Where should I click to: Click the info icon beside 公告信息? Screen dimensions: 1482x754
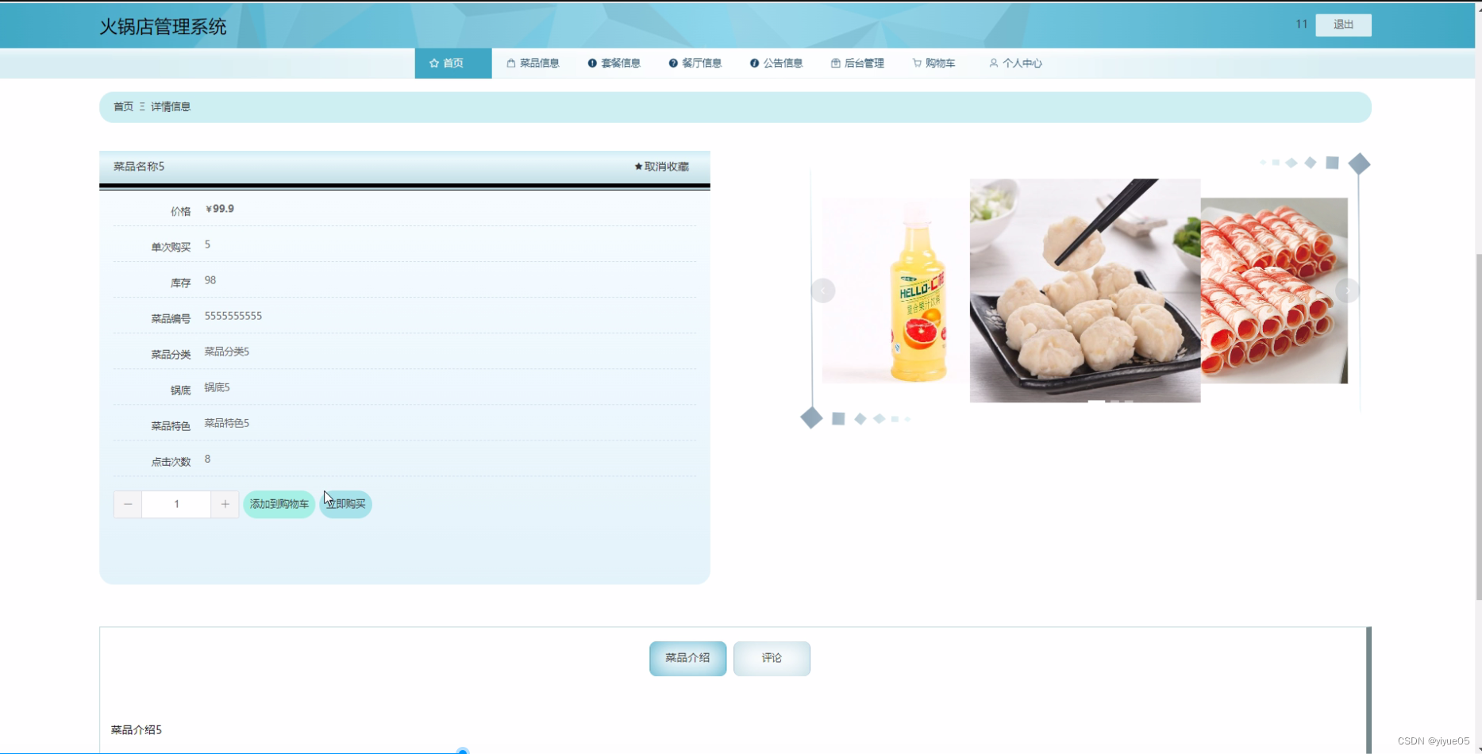(754, 63)
